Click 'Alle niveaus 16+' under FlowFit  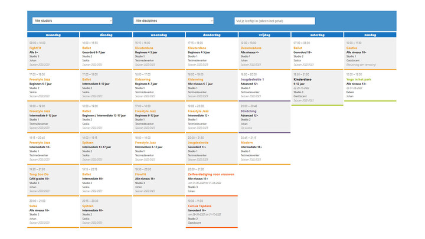click(145, 179)
